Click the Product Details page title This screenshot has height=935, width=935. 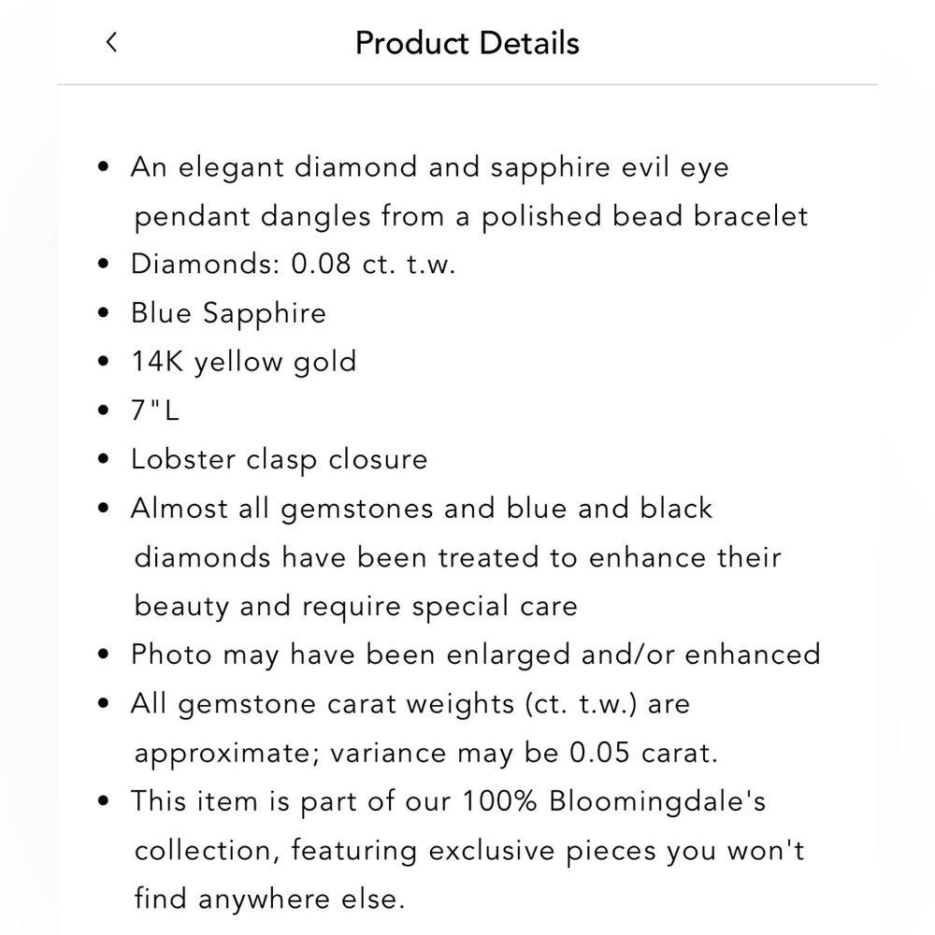point(467,43)
